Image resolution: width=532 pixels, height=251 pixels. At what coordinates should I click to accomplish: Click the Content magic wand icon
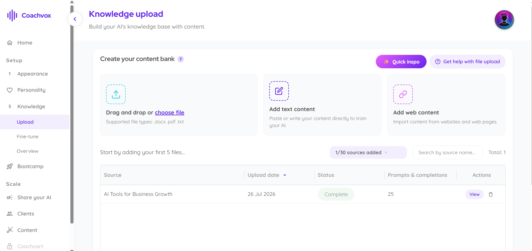pyautogui.click(x=10, y=230)
